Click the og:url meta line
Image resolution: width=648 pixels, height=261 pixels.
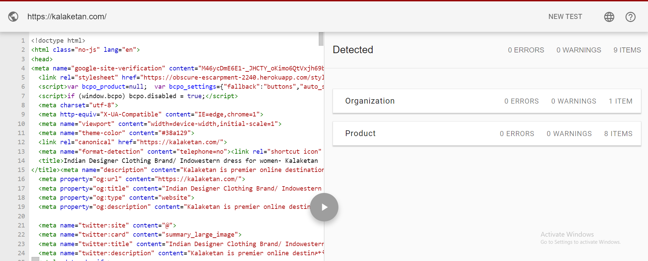pos(142,179)
